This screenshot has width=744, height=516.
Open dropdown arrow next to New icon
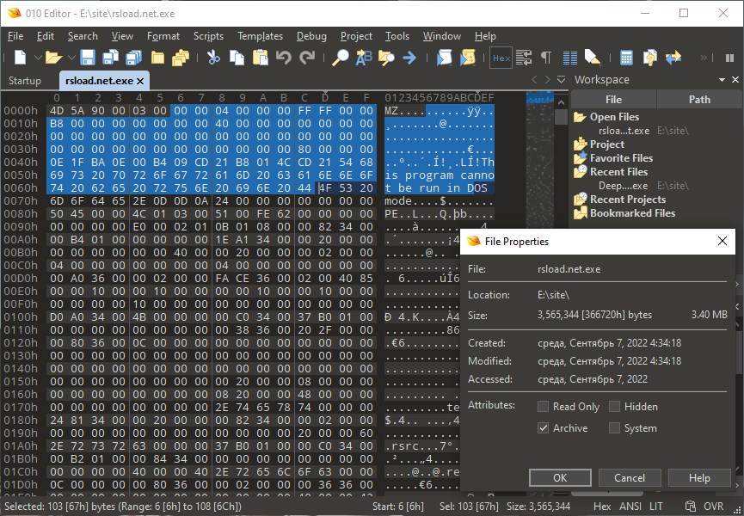[x=38, y=58]
